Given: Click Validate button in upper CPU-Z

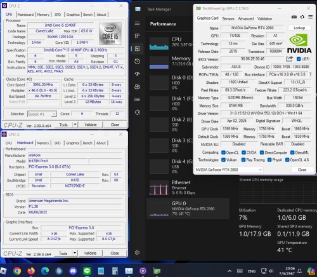Looking at the screenshot, I should pyautogui.click(x=91, y=125).
